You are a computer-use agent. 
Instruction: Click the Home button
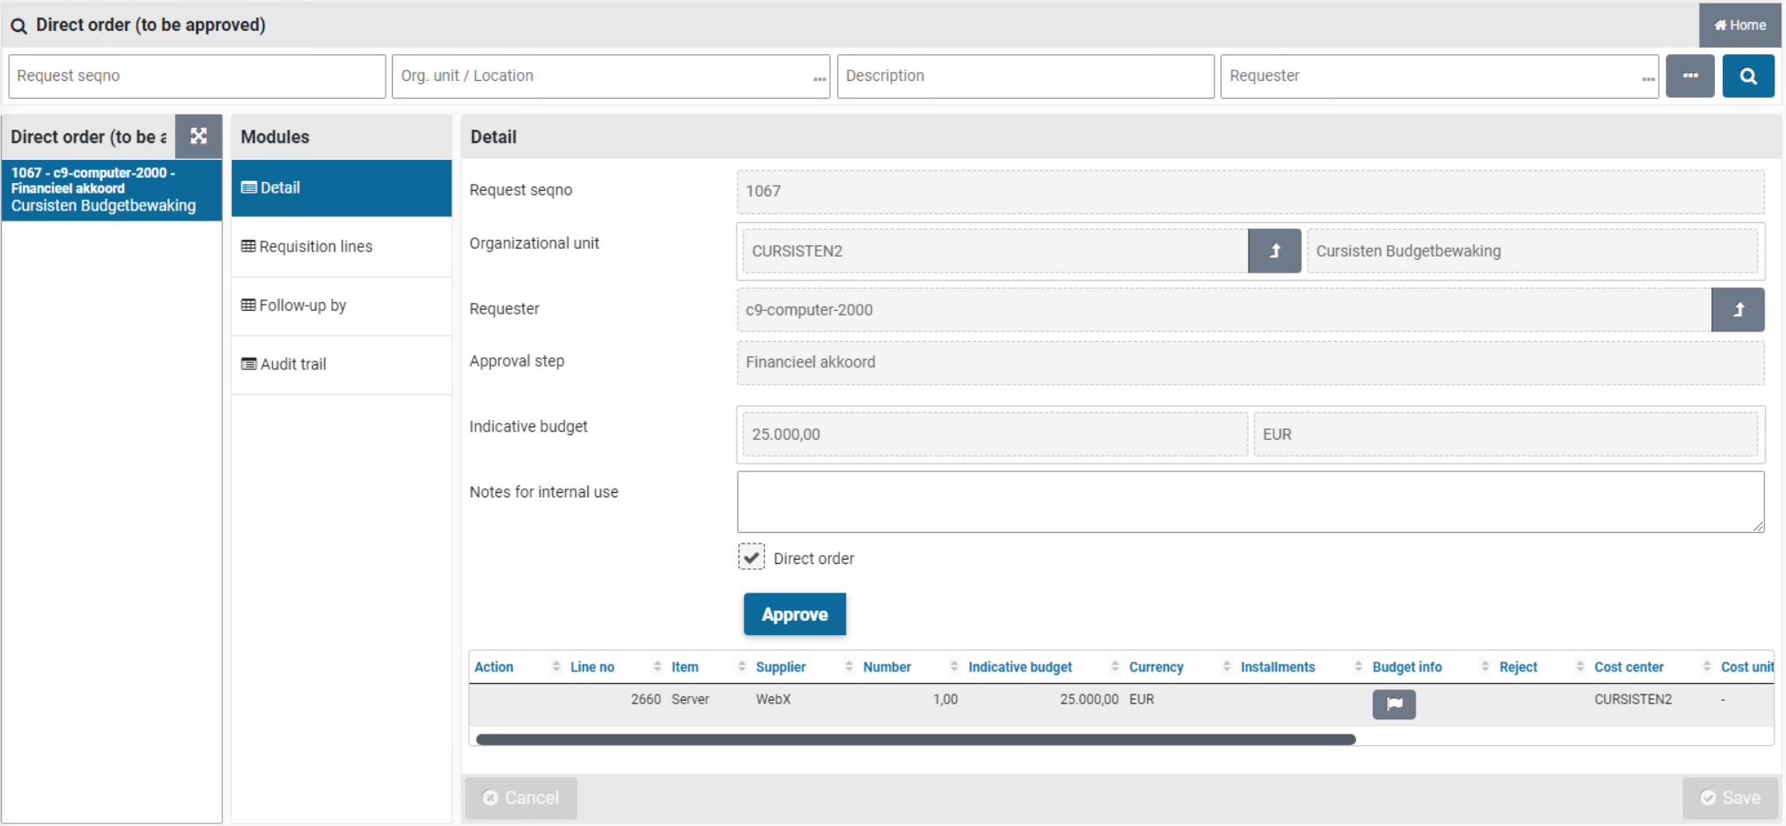(1740, 25)
